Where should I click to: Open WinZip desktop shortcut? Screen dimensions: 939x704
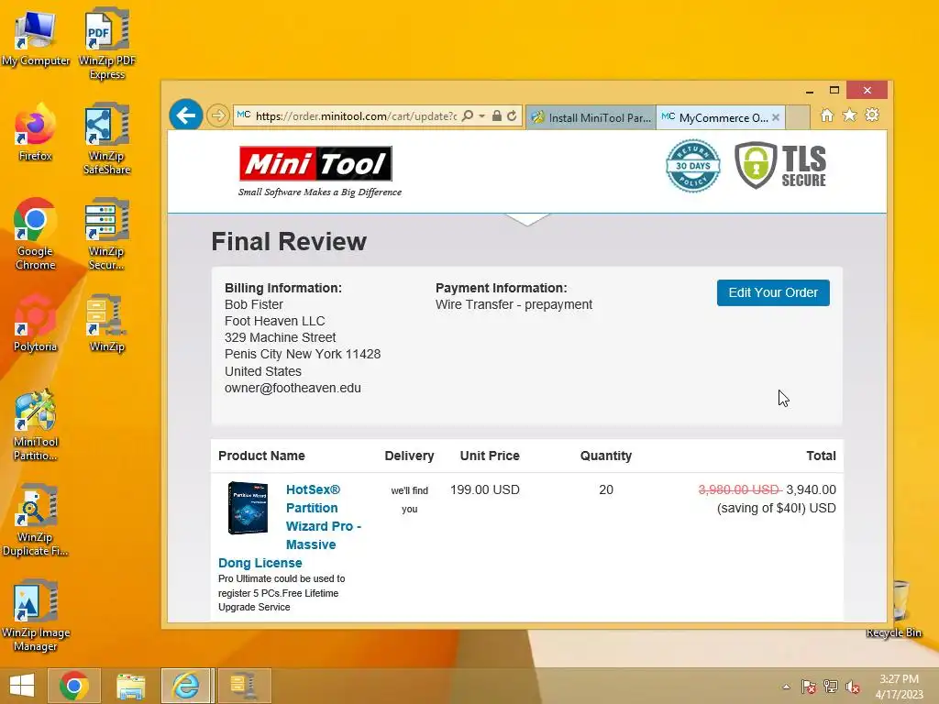[x=107, y=324]
